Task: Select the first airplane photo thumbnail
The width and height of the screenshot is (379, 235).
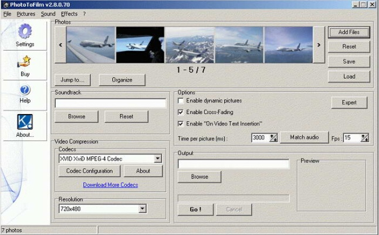Action: pyautogui.click(x=90, y=44)
